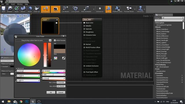
Task: Open the Hierarchy toolbar icon
Action: (x=140, y=9)
